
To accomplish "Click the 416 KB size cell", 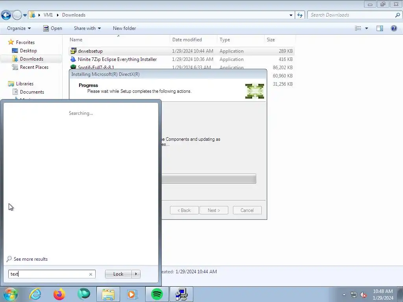I will tap(286, 59).
